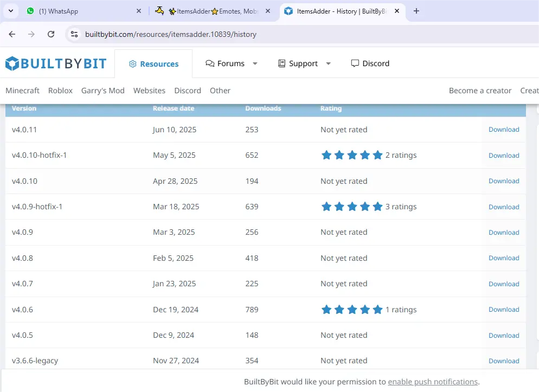Click the version cell v4.0.11
The height and width of the screenshot is (392, 539).
pos(24,130)
